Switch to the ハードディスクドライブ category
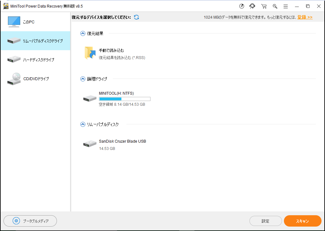Image resolution: width=325 pixels, height=231 pixels. pos(35,59)
